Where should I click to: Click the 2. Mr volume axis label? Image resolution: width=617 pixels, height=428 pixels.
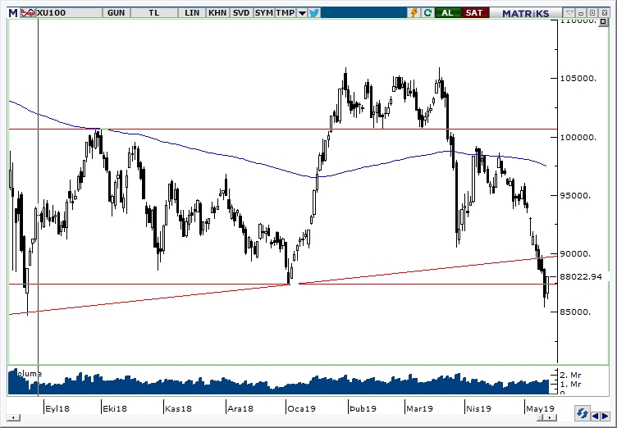[570, 375]
